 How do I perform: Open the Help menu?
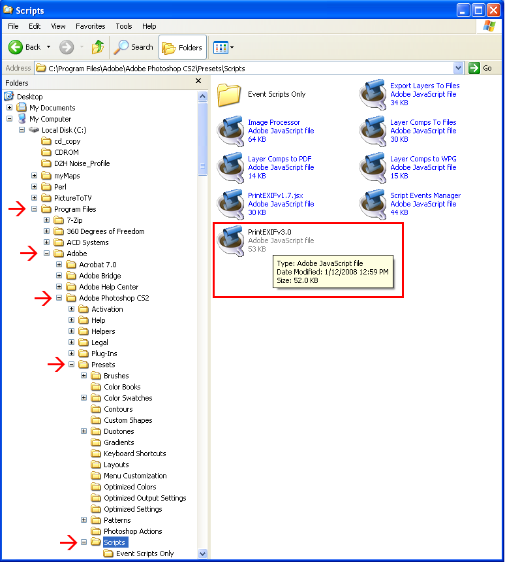click(x=149, y=26)
